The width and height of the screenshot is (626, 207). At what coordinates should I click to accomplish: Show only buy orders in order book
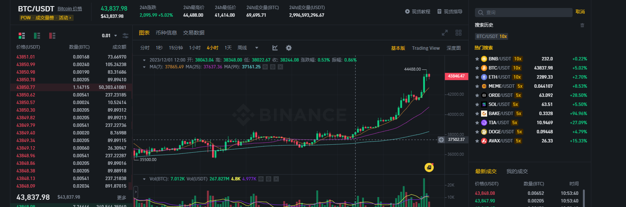click(37, 36)
